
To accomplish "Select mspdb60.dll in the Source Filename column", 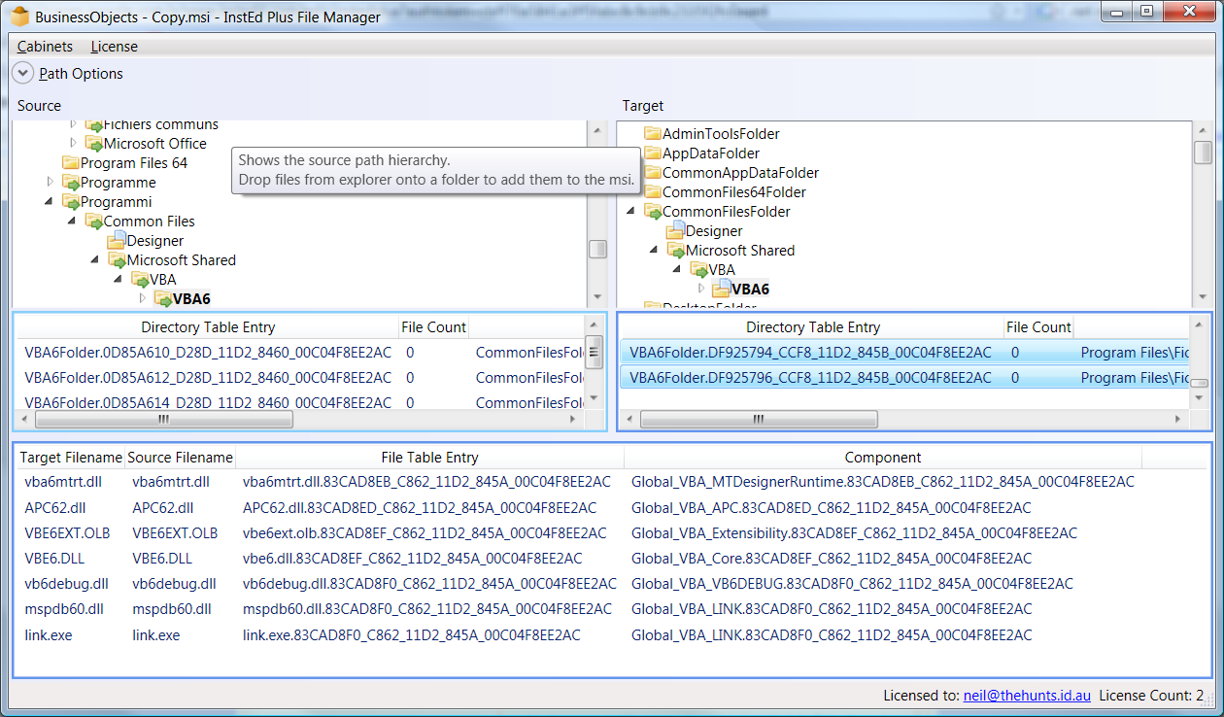I will [172, 608].
